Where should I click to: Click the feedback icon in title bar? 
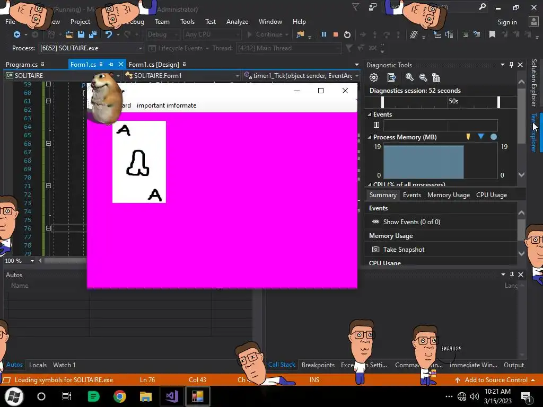373,7
